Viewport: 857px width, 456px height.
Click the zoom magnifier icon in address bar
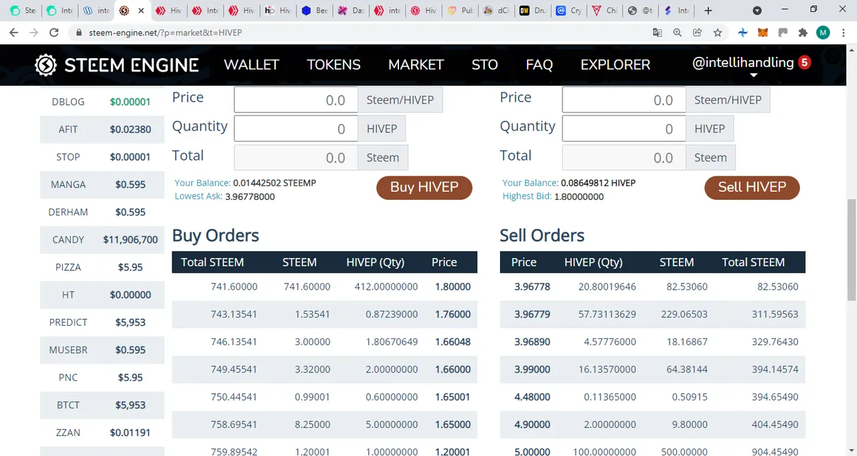click(678, 32)
